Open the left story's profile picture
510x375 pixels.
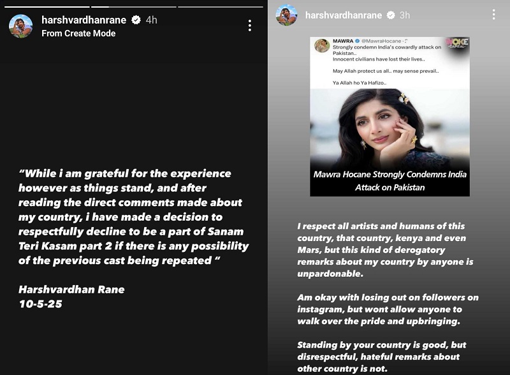[21, 26]
